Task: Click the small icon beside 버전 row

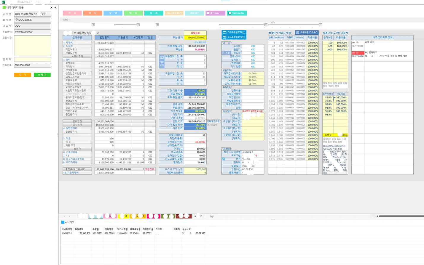Action: coord(223,159)
